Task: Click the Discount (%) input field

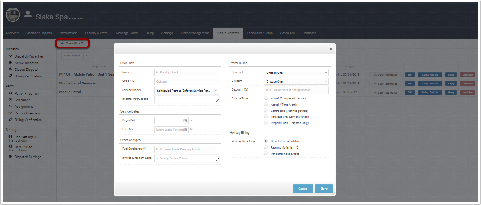Action: [296, 90]
